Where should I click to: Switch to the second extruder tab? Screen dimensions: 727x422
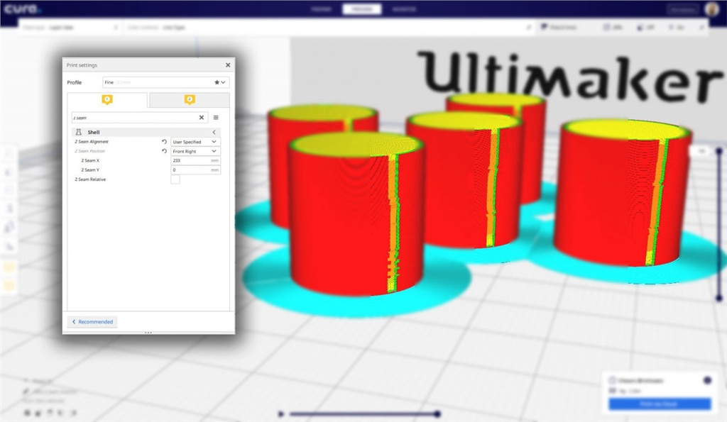tap(190, 100)
